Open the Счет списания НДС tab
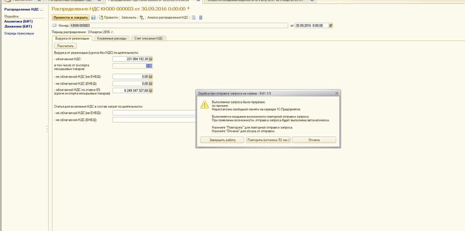The height and width of the screenshot is (231, 465). coord(149,38)
